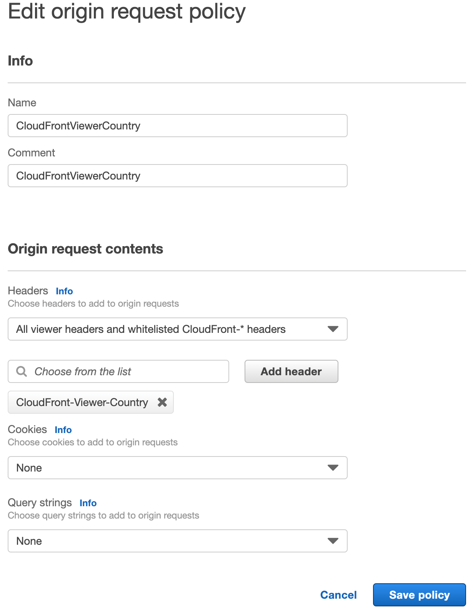
Task: Remove the CloudFront-Viewer-Country header tag
Action: point(162,402)
